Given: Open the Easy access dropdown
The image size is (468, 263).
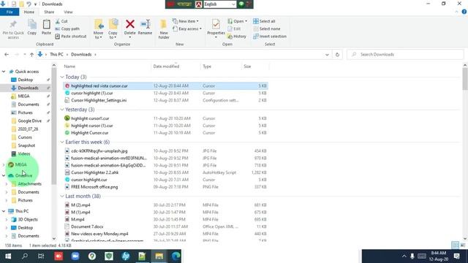Looking at the screenshot, I should click(x=187, y=28).
